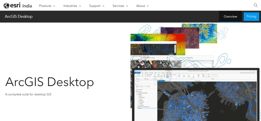The width and height of the screenshot is (261, 121).
Task: Toggle the Conduit layer checkbox
Action: pyautogui.click(x=139, y=103)
